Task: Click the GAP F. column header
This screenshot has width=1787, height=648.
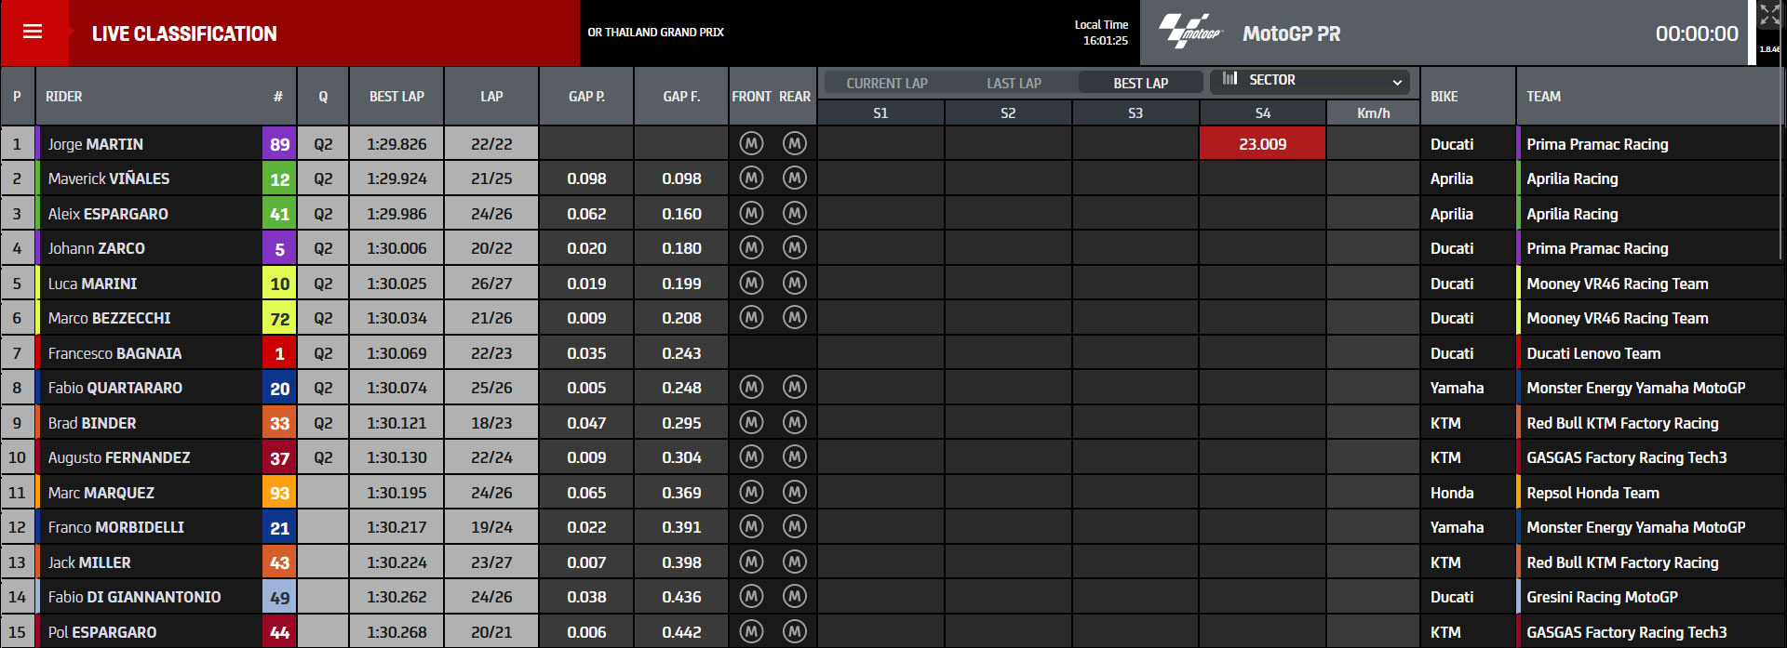Action: pos(681,97)
